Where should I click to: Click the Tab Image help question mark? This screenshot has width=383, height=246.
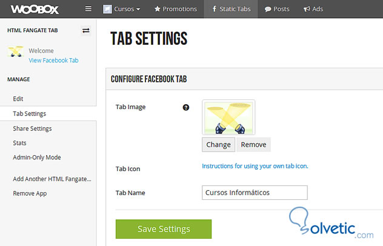pos(186,107)
